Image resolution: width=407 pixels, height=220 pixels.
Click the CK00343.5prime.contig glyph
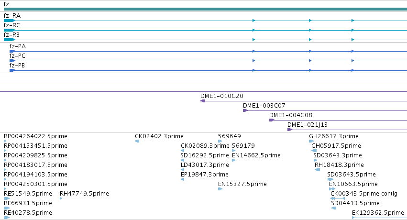[x=338, y=199]
